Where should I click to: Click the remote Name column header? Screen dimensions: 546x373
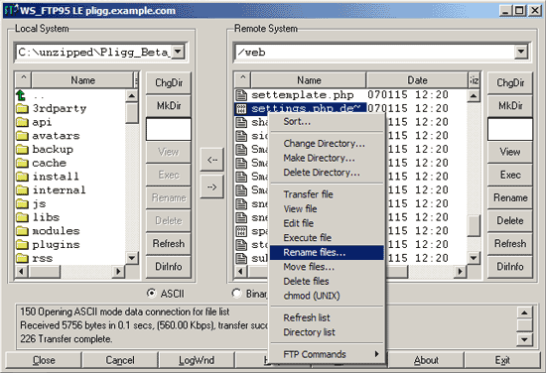309,80
